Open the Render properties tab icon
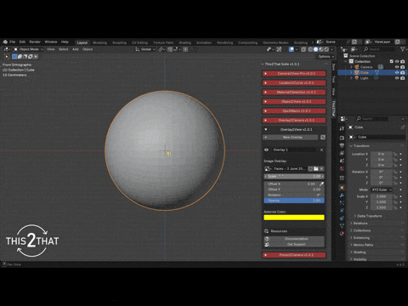 pos(342,138)
